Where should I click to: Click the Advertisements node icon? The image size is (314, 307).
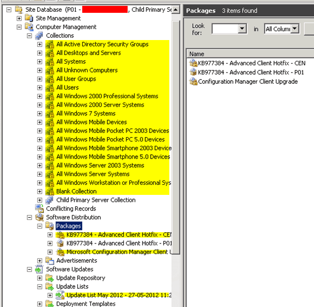pos(50,261)
